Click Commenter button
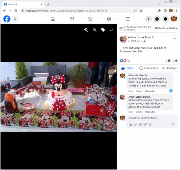 148,68
